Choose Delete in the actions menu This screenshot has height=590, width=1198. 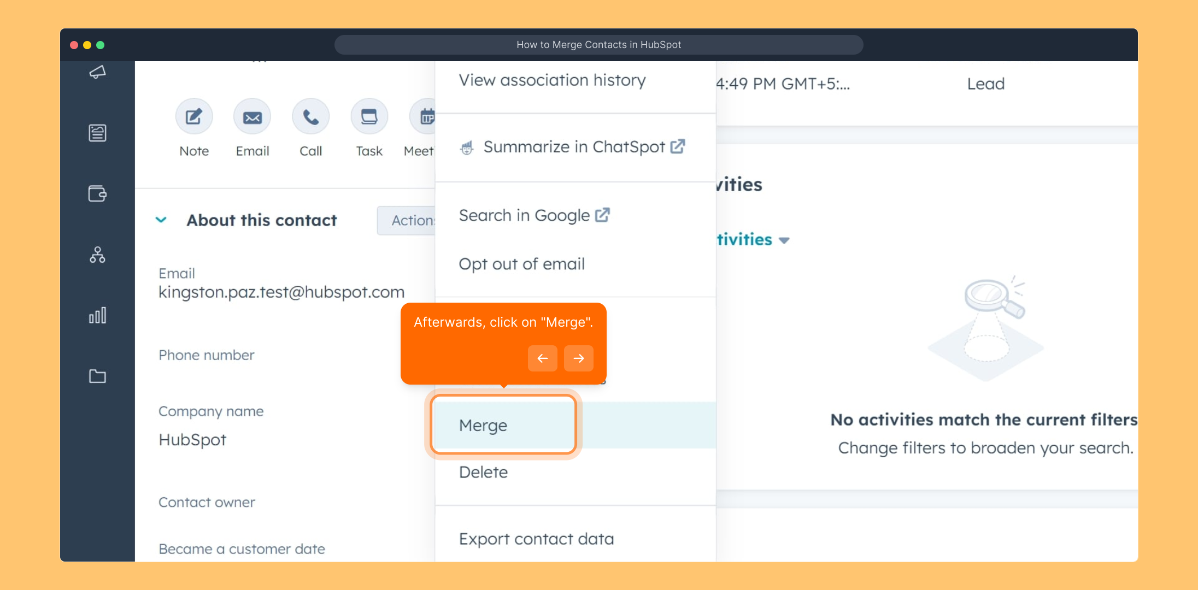(483, 472)
